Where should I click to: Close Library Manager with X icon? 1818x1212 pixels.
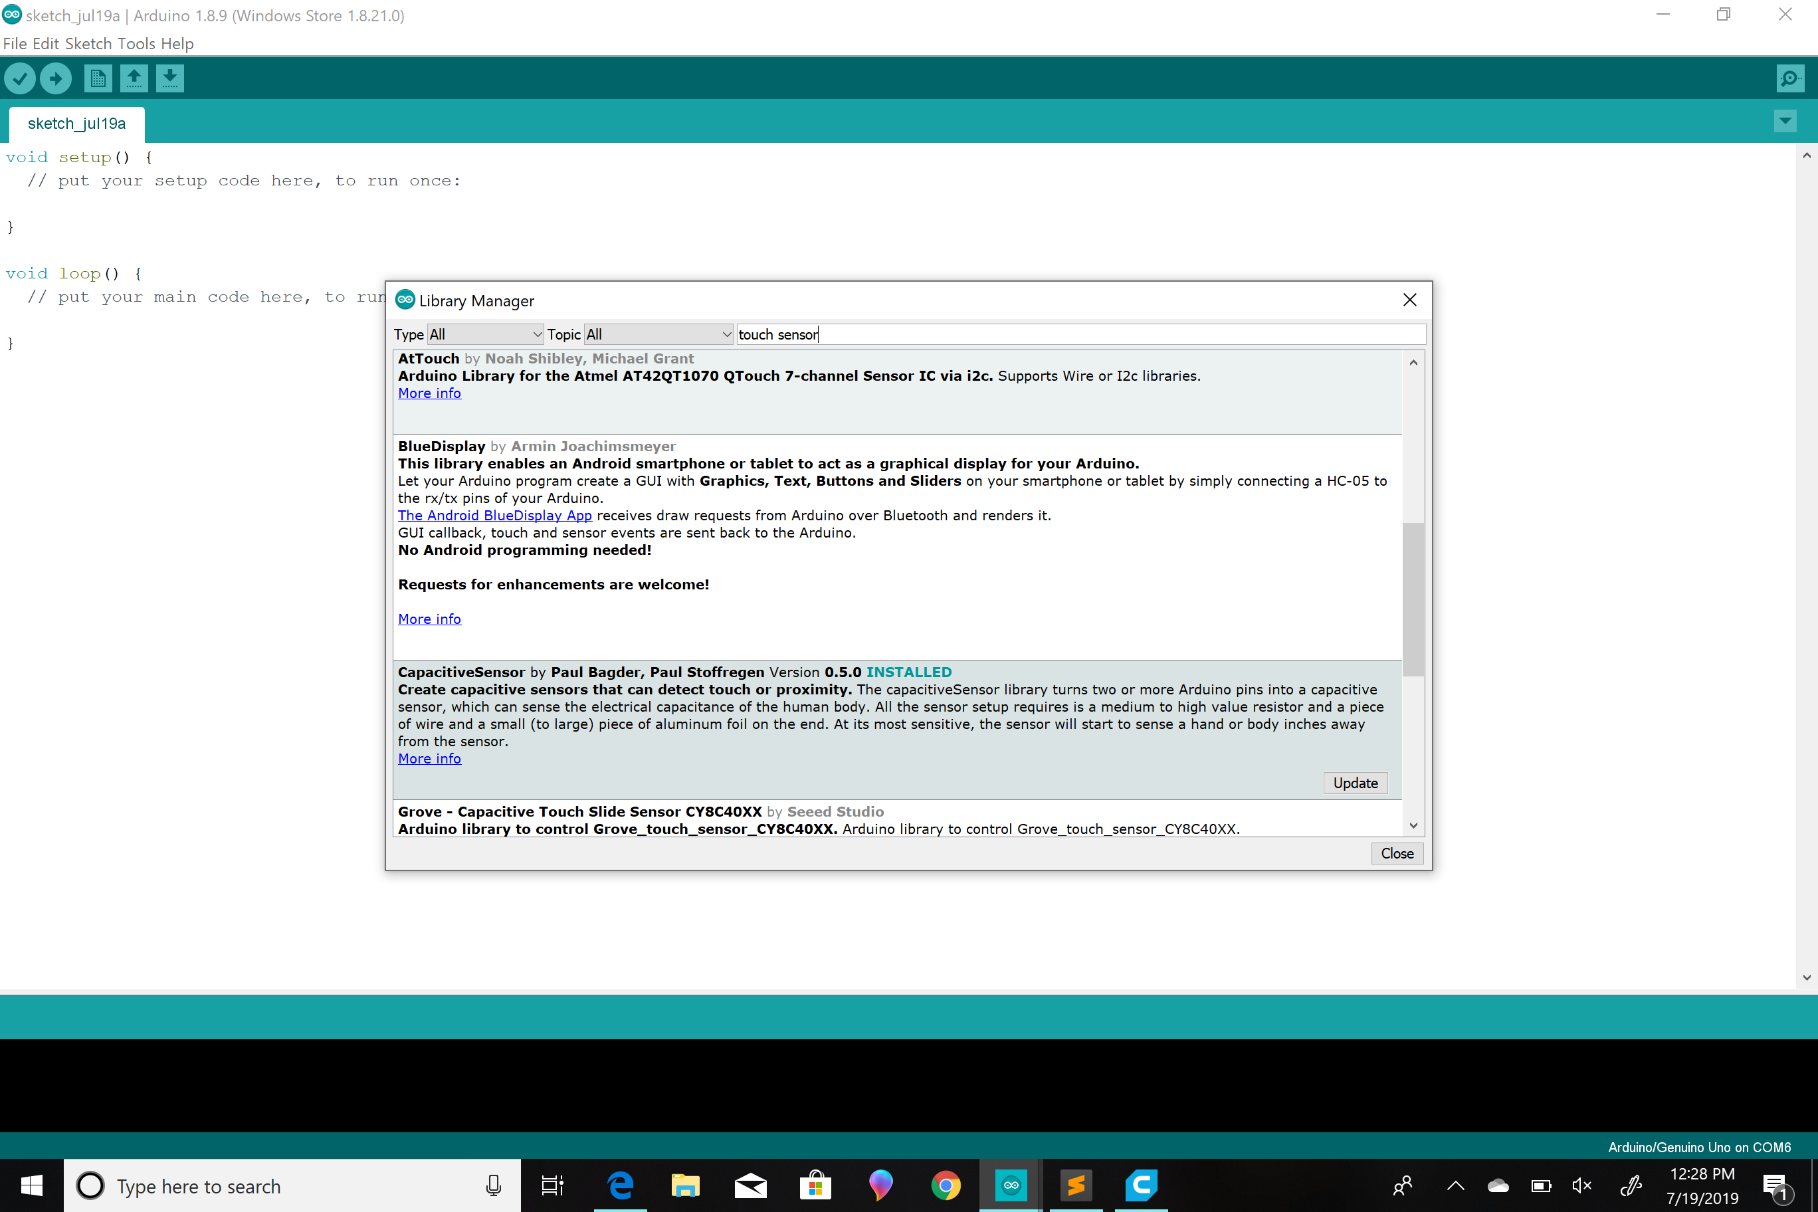[x=1409, y=300]
